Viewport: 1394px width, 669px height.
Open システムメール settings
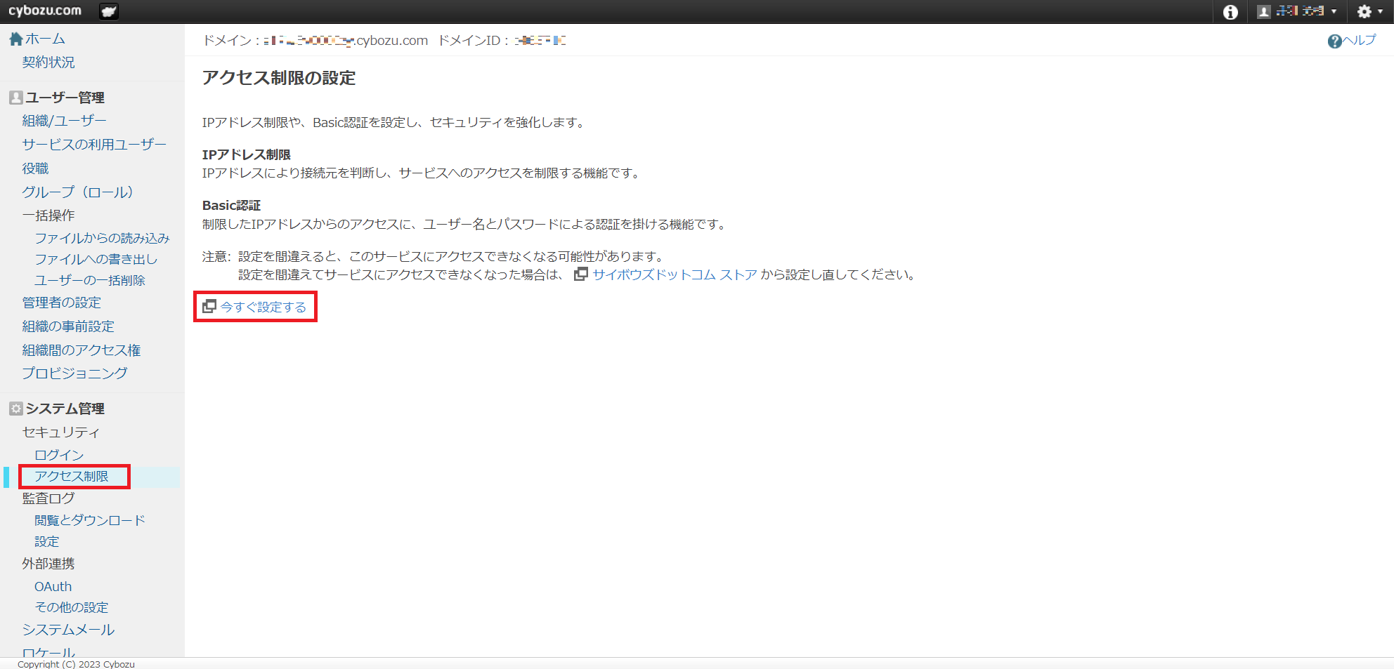pos(68,630)
